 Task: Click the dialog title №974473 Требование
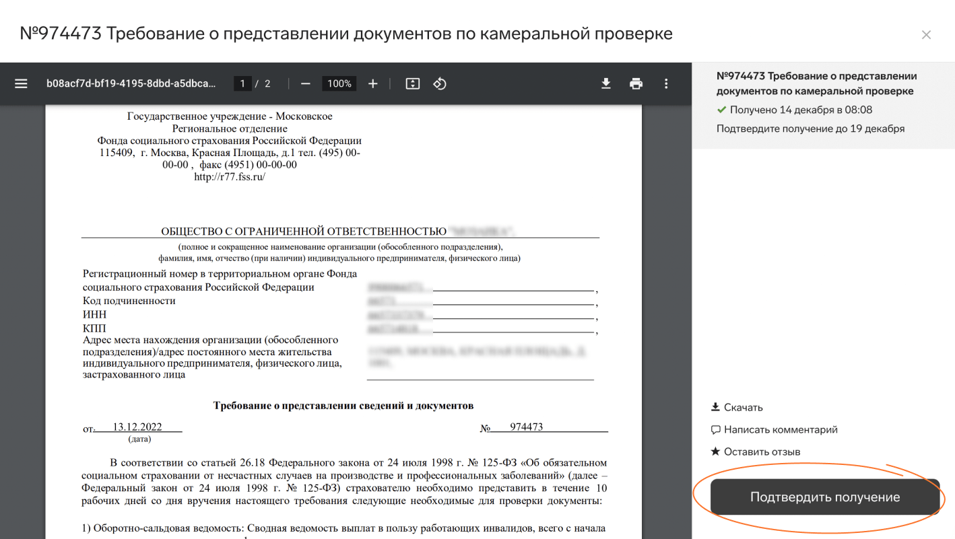[346, 33]
